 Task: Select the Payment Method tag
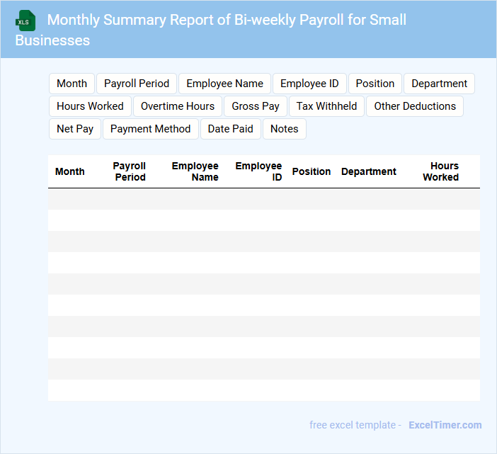[x=151, y=129]
